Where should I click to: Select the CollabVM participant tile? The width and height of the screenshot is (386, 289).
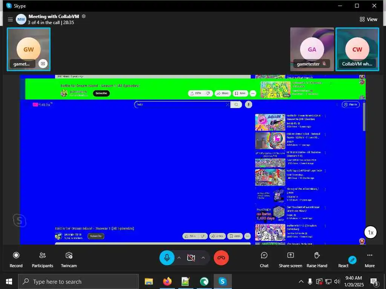[357, 49]
